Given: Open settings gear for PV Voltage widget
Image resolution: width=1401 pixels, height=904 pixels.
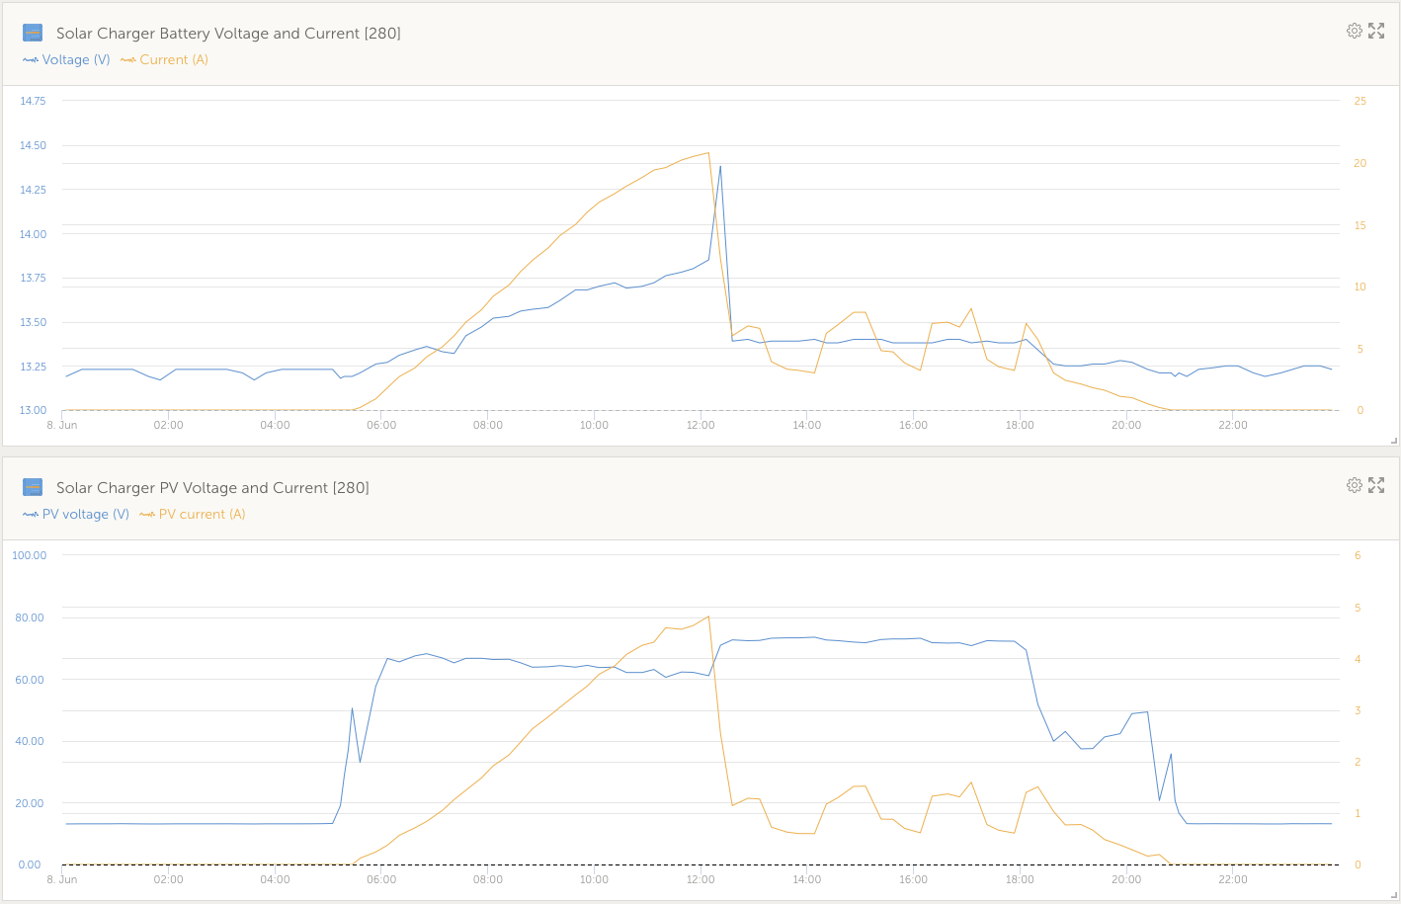Looking at the screenshot, I should pos(1354,485).
